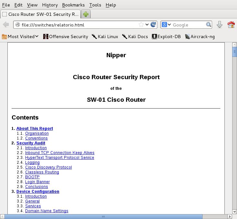Open the Edit menu
The width and height of the screenshot is (237, 219).
pyautogui.click(x=18, y=5)
